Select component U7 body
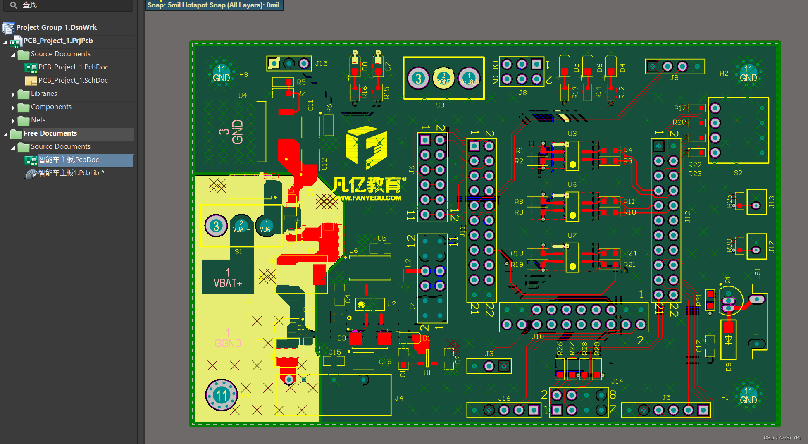 572,257
